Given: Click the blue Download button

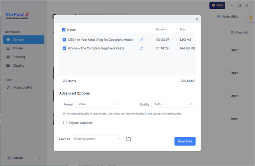Looking at the screenshot, I should pyautogui.click(x=184, y=141).
